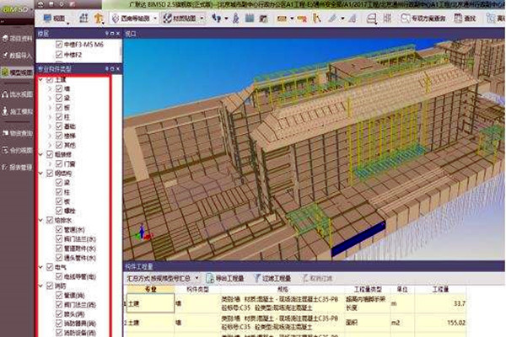Expand the 墙 tree node

(48, 88)
